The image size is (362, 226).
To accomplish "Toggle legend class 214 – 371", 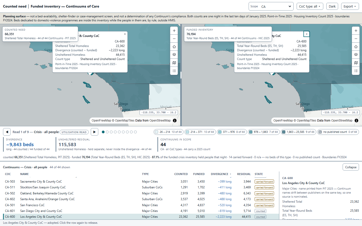I will pyautogui.click(x=200, y=132).
